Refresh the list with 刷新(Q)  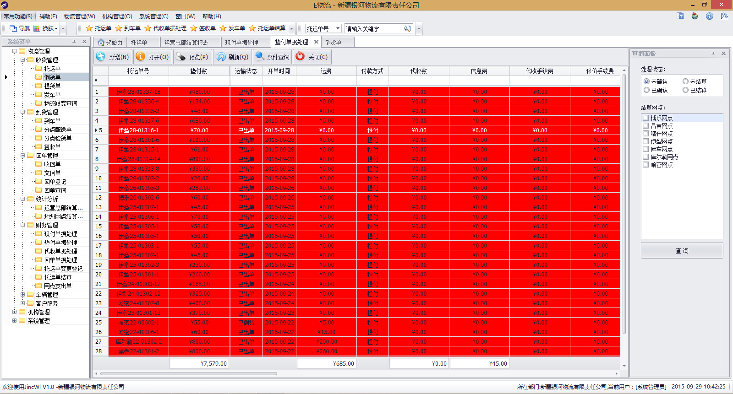click(x=221, y=57)
